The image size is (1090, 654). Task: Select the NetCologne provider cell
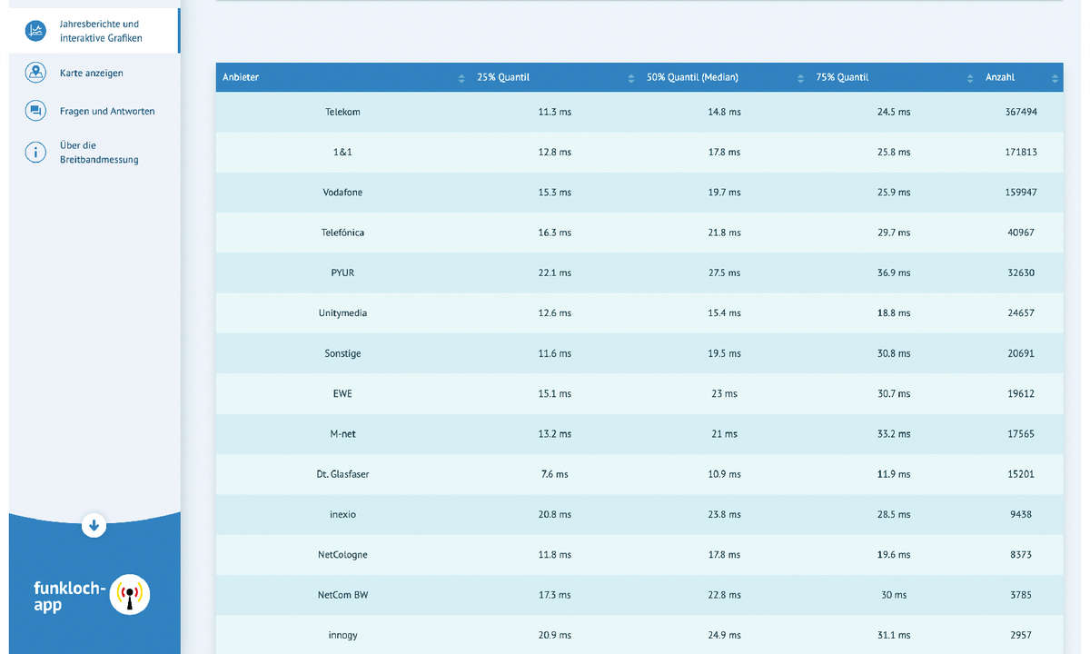pyautogui.click(x=342, y=555)
